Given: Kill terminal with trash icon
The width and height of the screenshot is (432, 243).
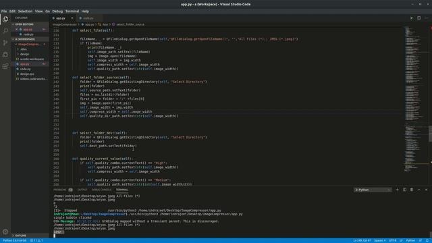Looking at the screenshot, I should click(x=412, y=190).
